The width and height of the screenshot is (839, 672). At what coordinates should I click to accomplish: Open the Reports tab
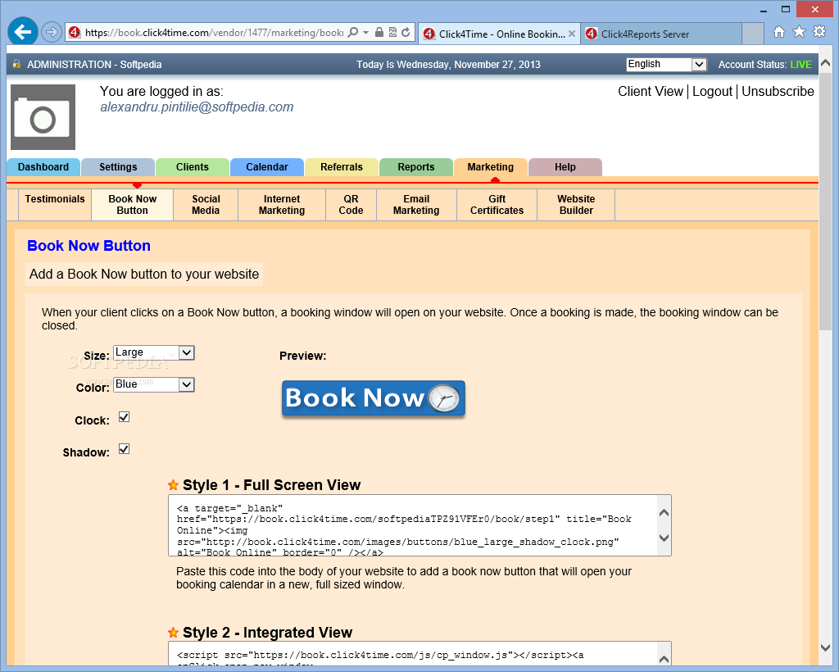[x=415, y=167]
